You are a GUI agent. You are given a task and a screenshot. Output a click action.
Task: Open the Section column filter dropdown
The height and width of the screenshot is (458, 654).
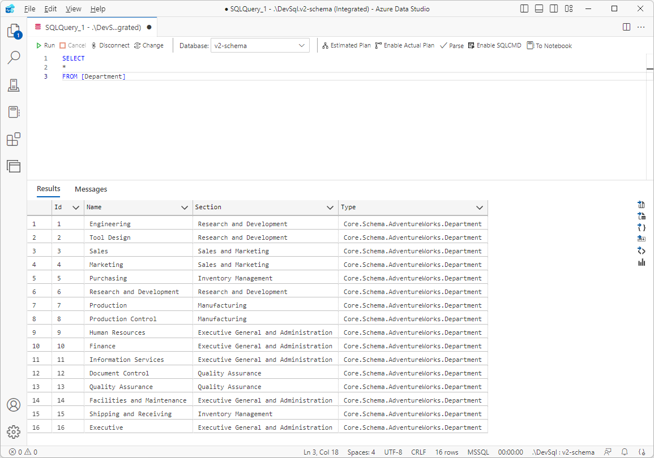coord(330,208)
